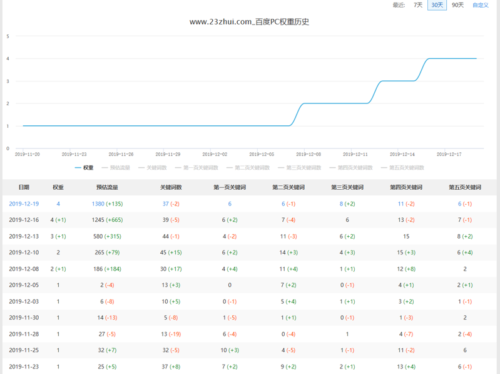Show 第二页关键词 legend series
The height and width of the screenshot is (374, 500).
pos(248,167)
